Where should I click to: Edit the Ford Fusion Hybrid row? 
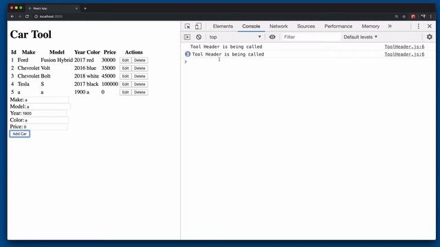tap(125, 60)
